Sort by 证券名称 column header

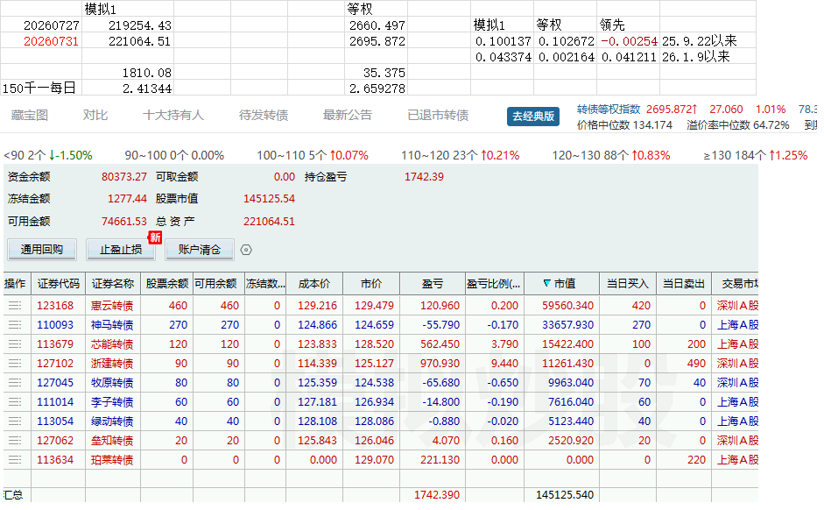click(x=113, y=284)
